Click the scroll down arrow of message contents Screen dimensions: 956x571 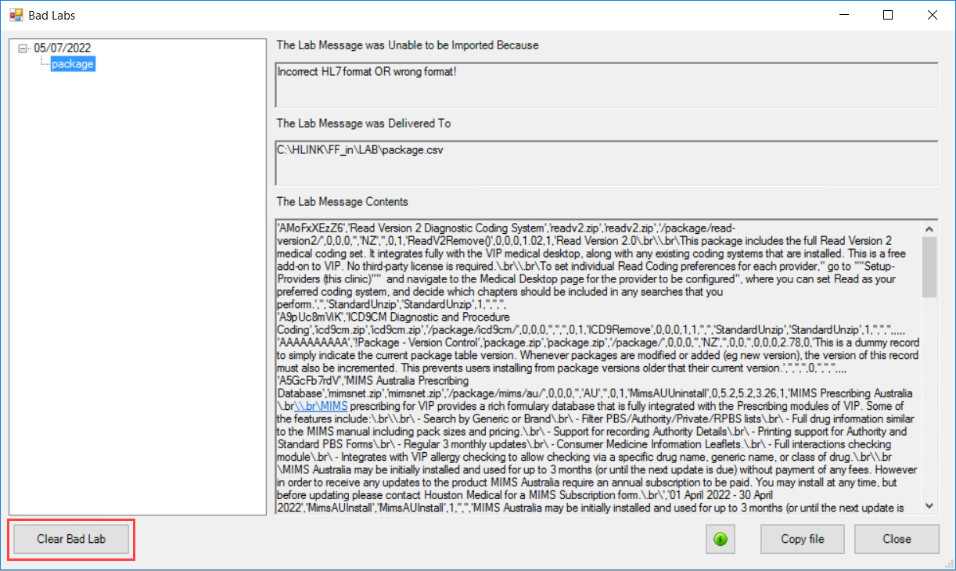click(929, 505)
